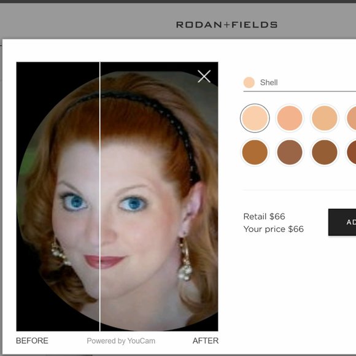Select the Shell shade swatch with the ring

[x=255, y=118]
